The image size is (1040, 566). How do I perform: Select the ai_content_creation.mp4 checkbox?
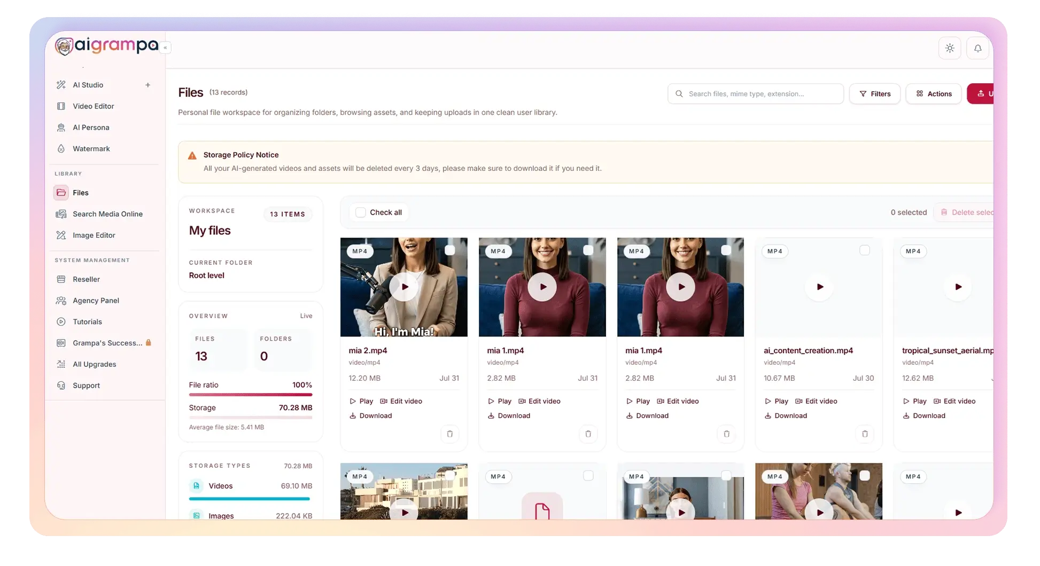pyautogui.click(x=865, y=250)
